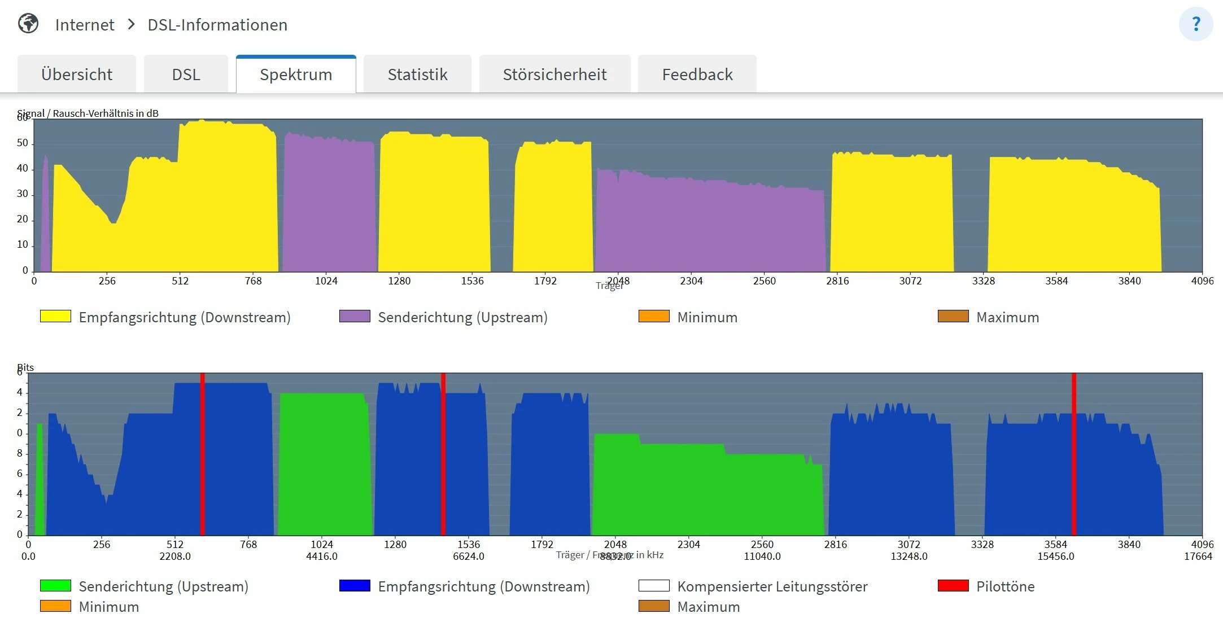Click yellow Downstream swatch in SNR legend
This screenshot has width=1223, height=618.
55,317
